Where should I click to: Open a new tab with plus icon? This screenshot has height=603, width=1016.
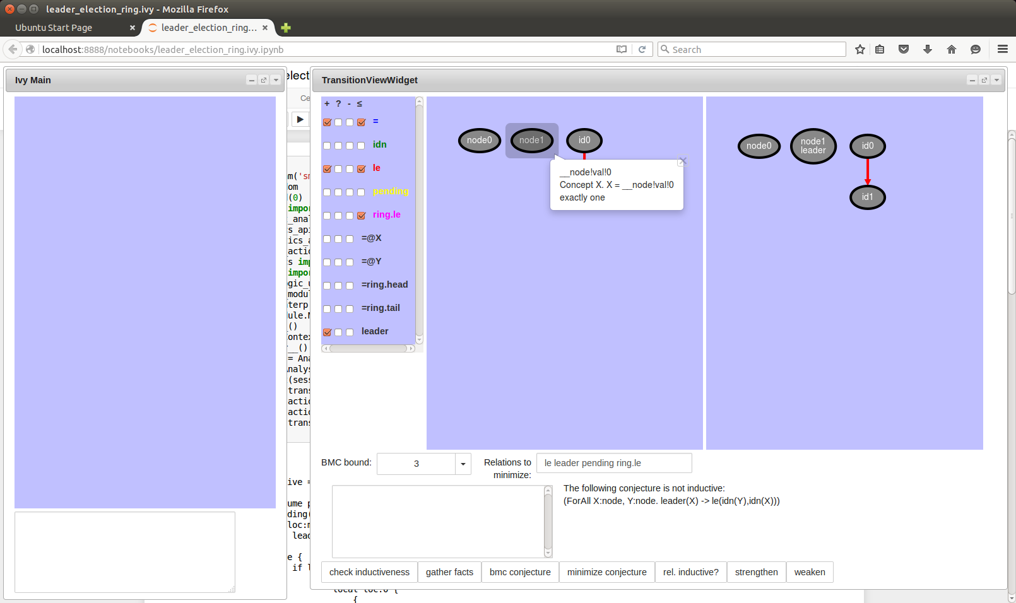[x=286, y=28]
